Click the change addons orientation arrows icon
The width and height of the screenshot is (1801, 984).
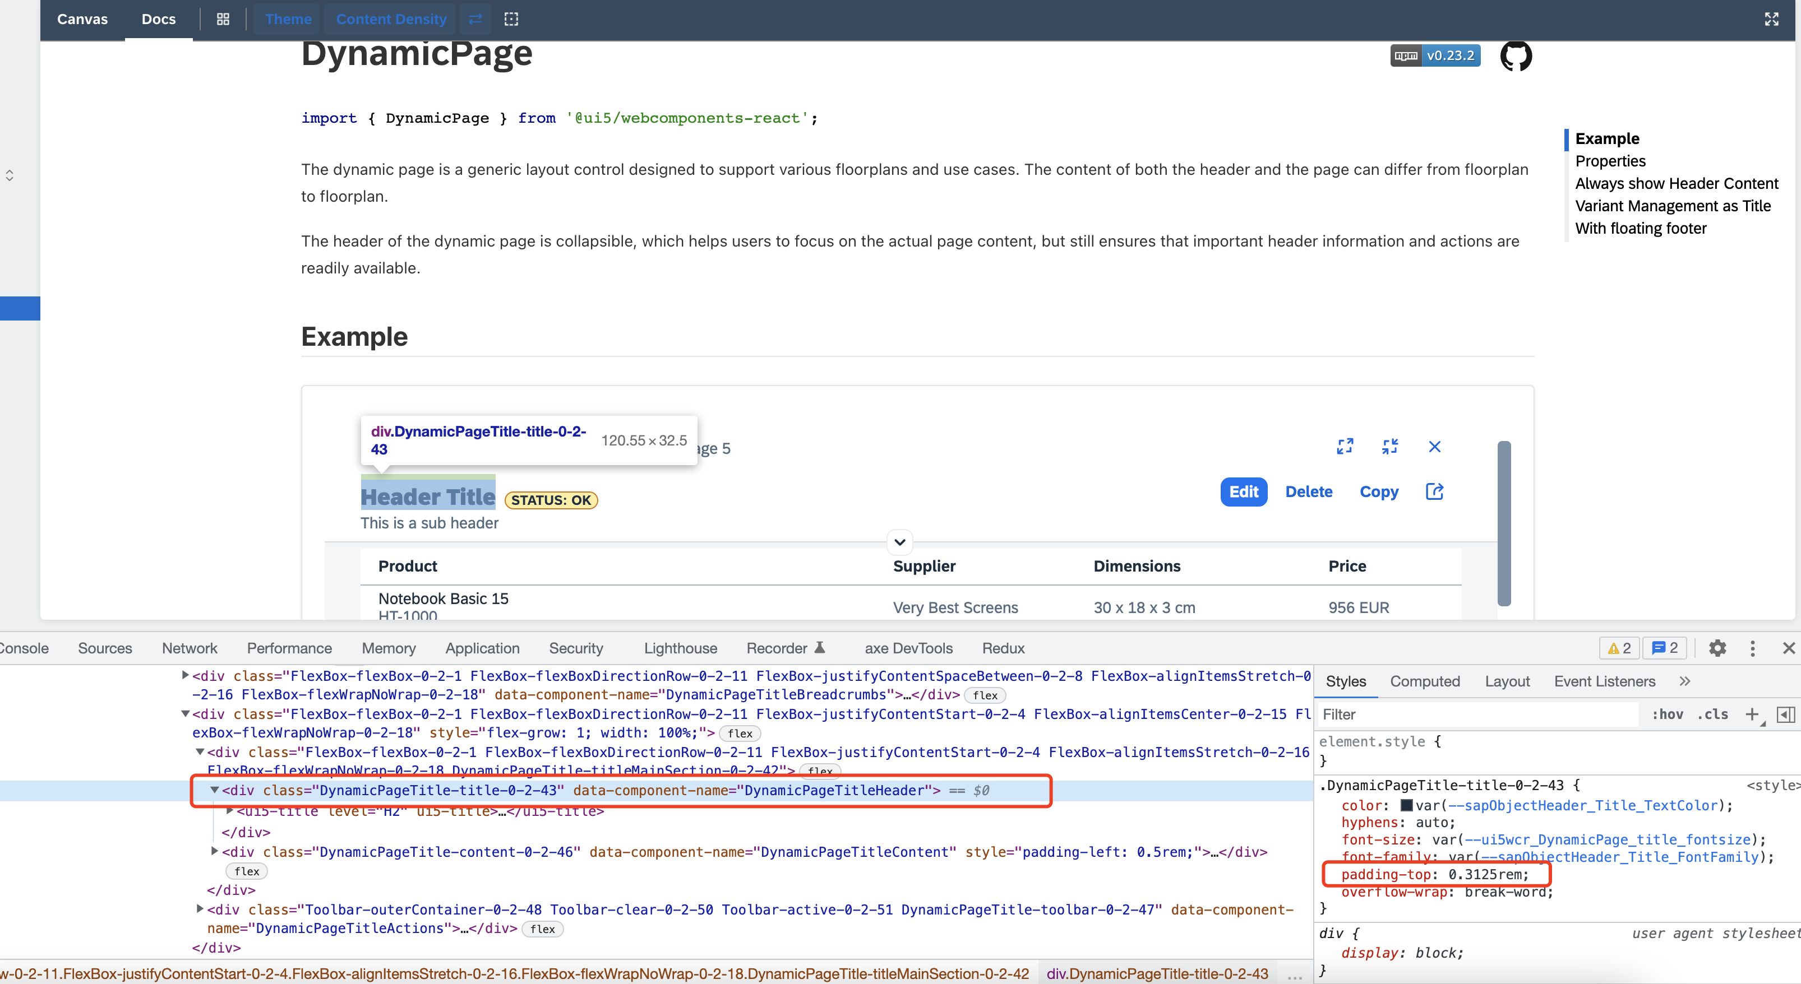pyautogui.click(x=475, y=19)
